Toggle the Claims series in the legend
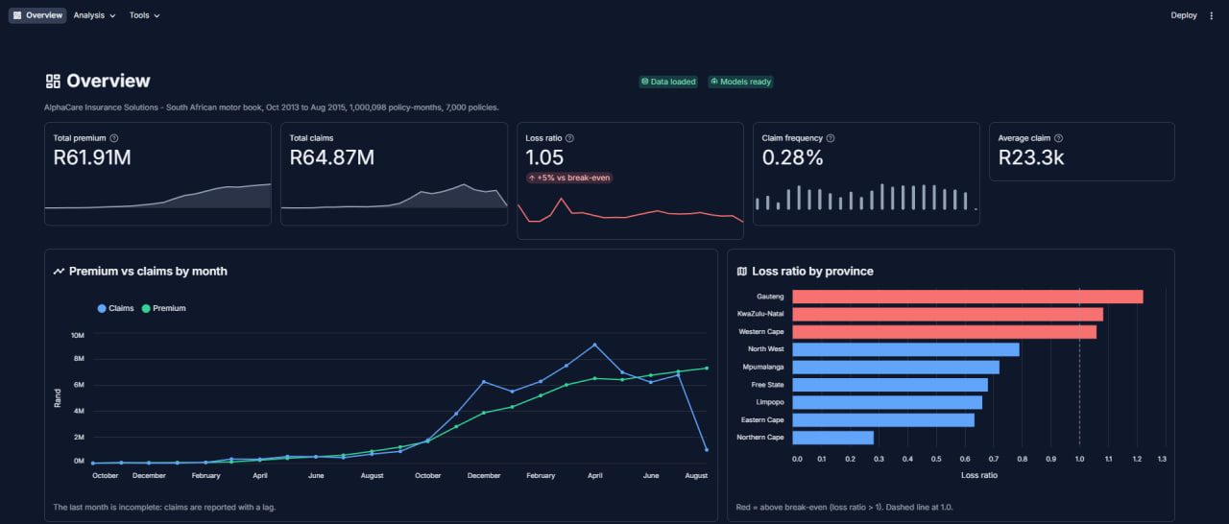1229x524 pixels. 115,308
